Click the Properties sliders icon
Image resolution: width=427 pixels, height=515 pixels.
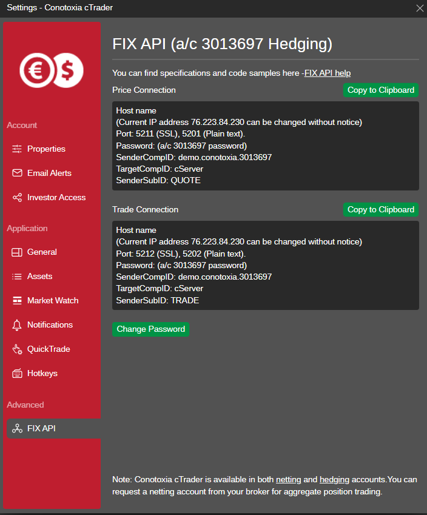point(17,149)
